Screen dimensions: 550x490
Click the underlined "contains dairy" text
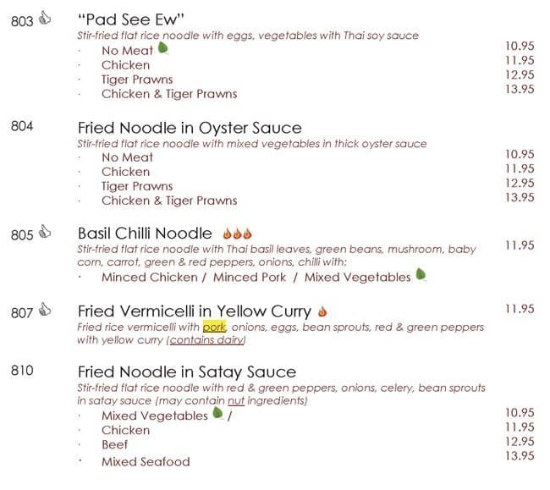click(x=206, y=340)
